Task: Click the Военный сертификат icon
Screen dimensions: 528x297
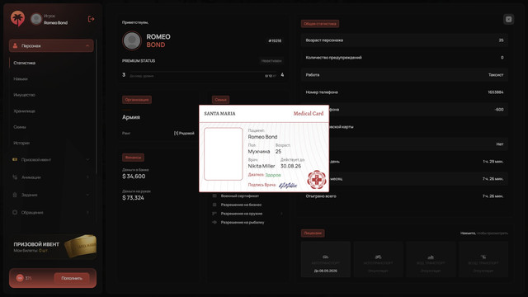Action: pyautogui.click(x=214, y=196)
